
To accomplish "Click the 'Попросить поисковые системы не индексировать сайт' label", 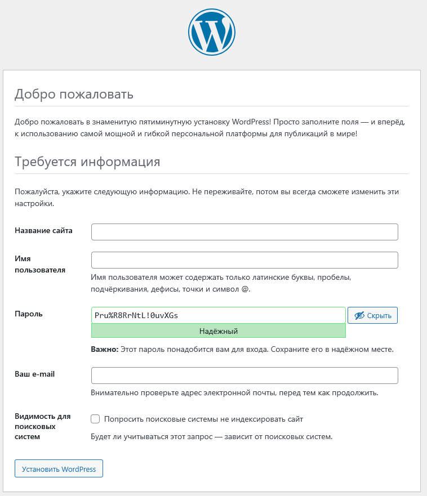I will pos(203,419).
